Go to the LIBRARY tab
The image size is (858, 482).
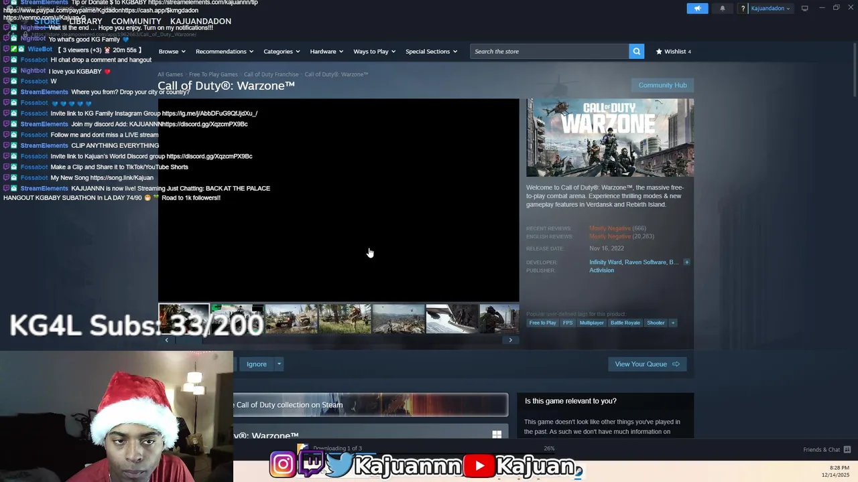tap(86, 21)
